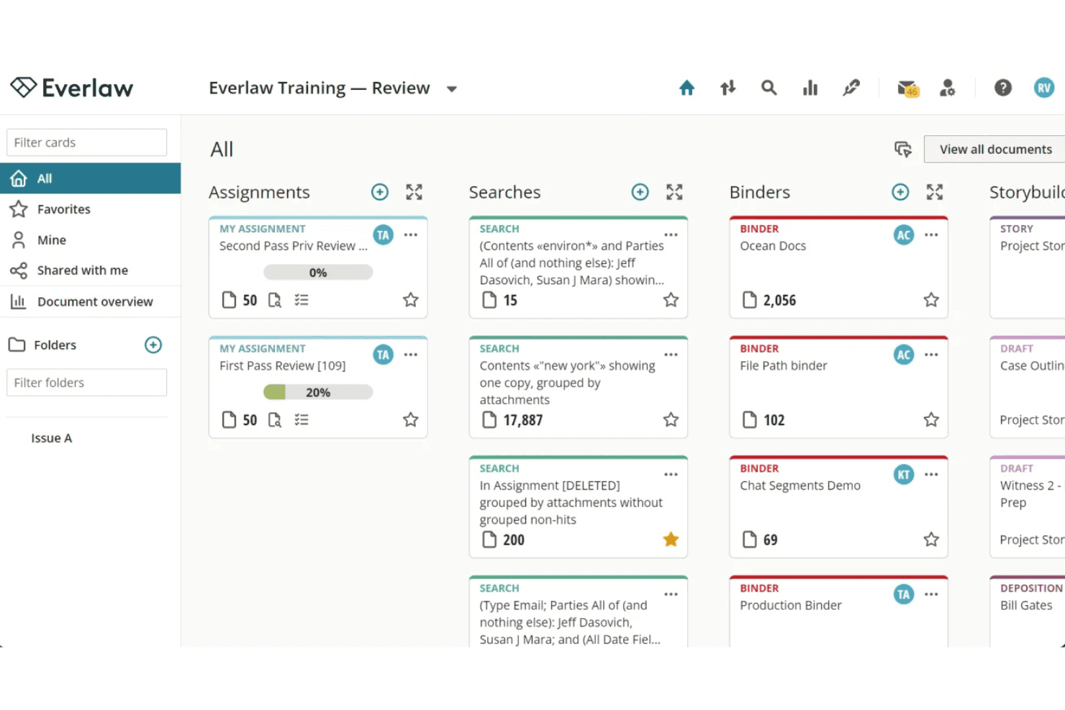Open Shared with me in sidebar
Screen dimensions: 1065x710
[91, 270]
